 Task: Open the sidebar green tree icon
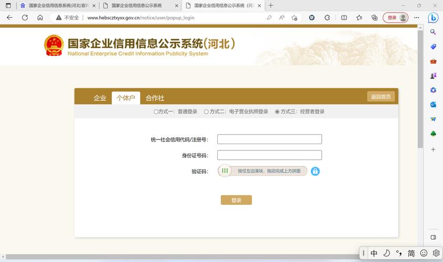point(433,134)
